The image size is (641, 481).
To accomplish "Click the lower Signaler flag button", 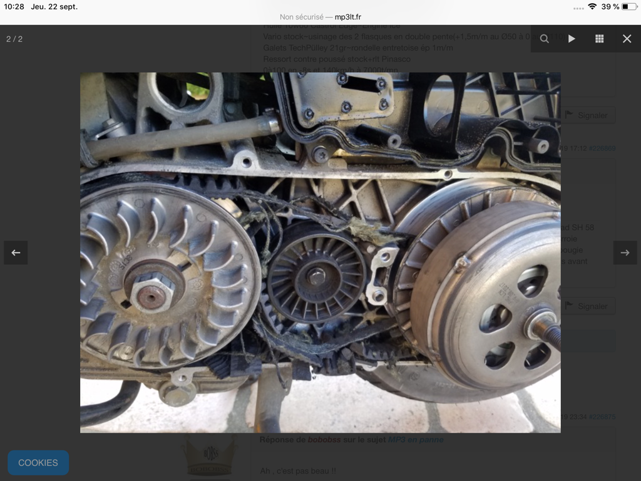I will pyautogui.click(x=587, y=306).
